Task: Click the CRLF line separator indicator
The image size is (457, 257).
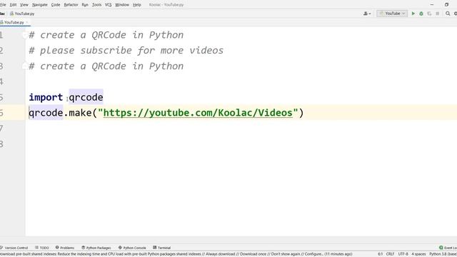Action: click(x=390, y=254)
